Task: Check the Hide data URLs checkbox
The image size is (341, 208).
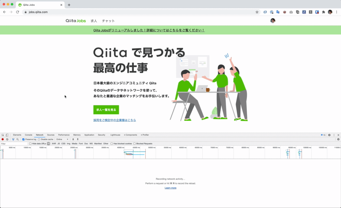Action: (30, 144)
